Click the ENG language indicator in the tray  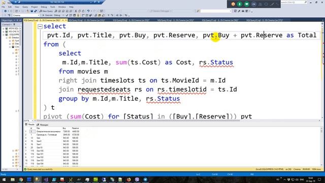click(x=302, y=179)
